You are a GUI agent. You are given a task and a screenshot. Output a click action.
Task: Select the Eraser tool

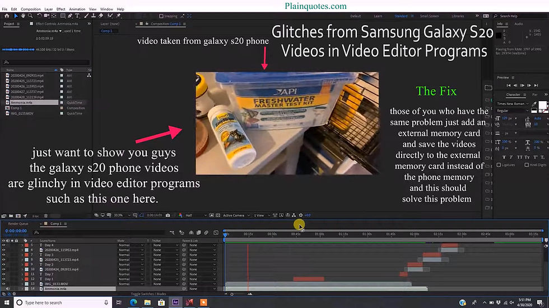tap(101, 16)
